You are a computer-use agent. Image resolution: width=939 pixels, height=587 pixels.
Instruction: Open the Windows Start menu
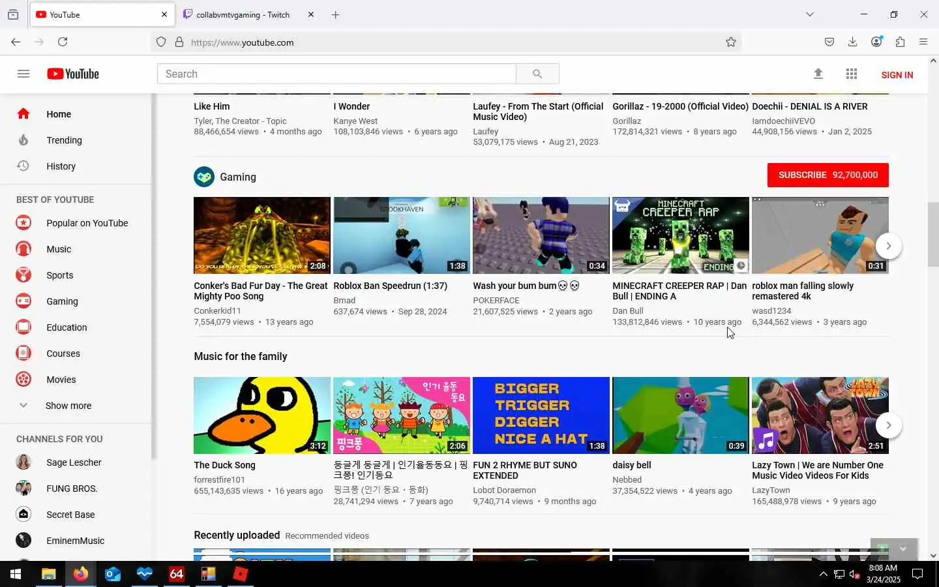point(16,574)
